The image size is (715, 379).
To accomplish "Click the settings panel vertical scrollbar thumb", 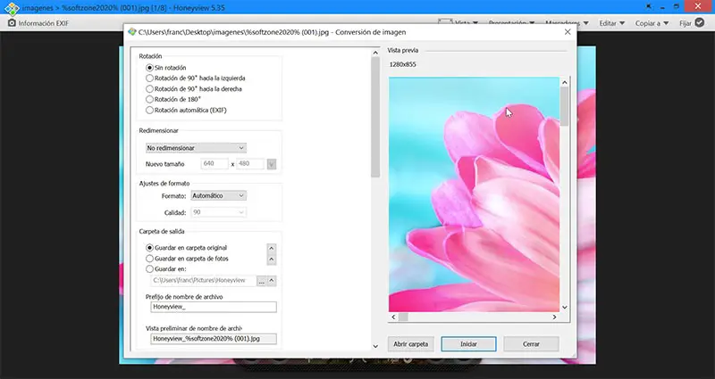I will (x=375, y=118).
